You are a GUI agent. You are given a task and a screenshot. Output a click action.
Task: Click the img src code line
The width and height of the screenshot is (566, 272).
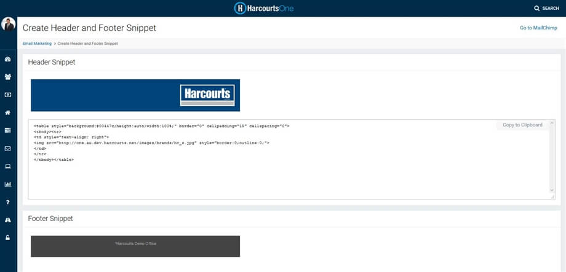[x=151, y=143]
